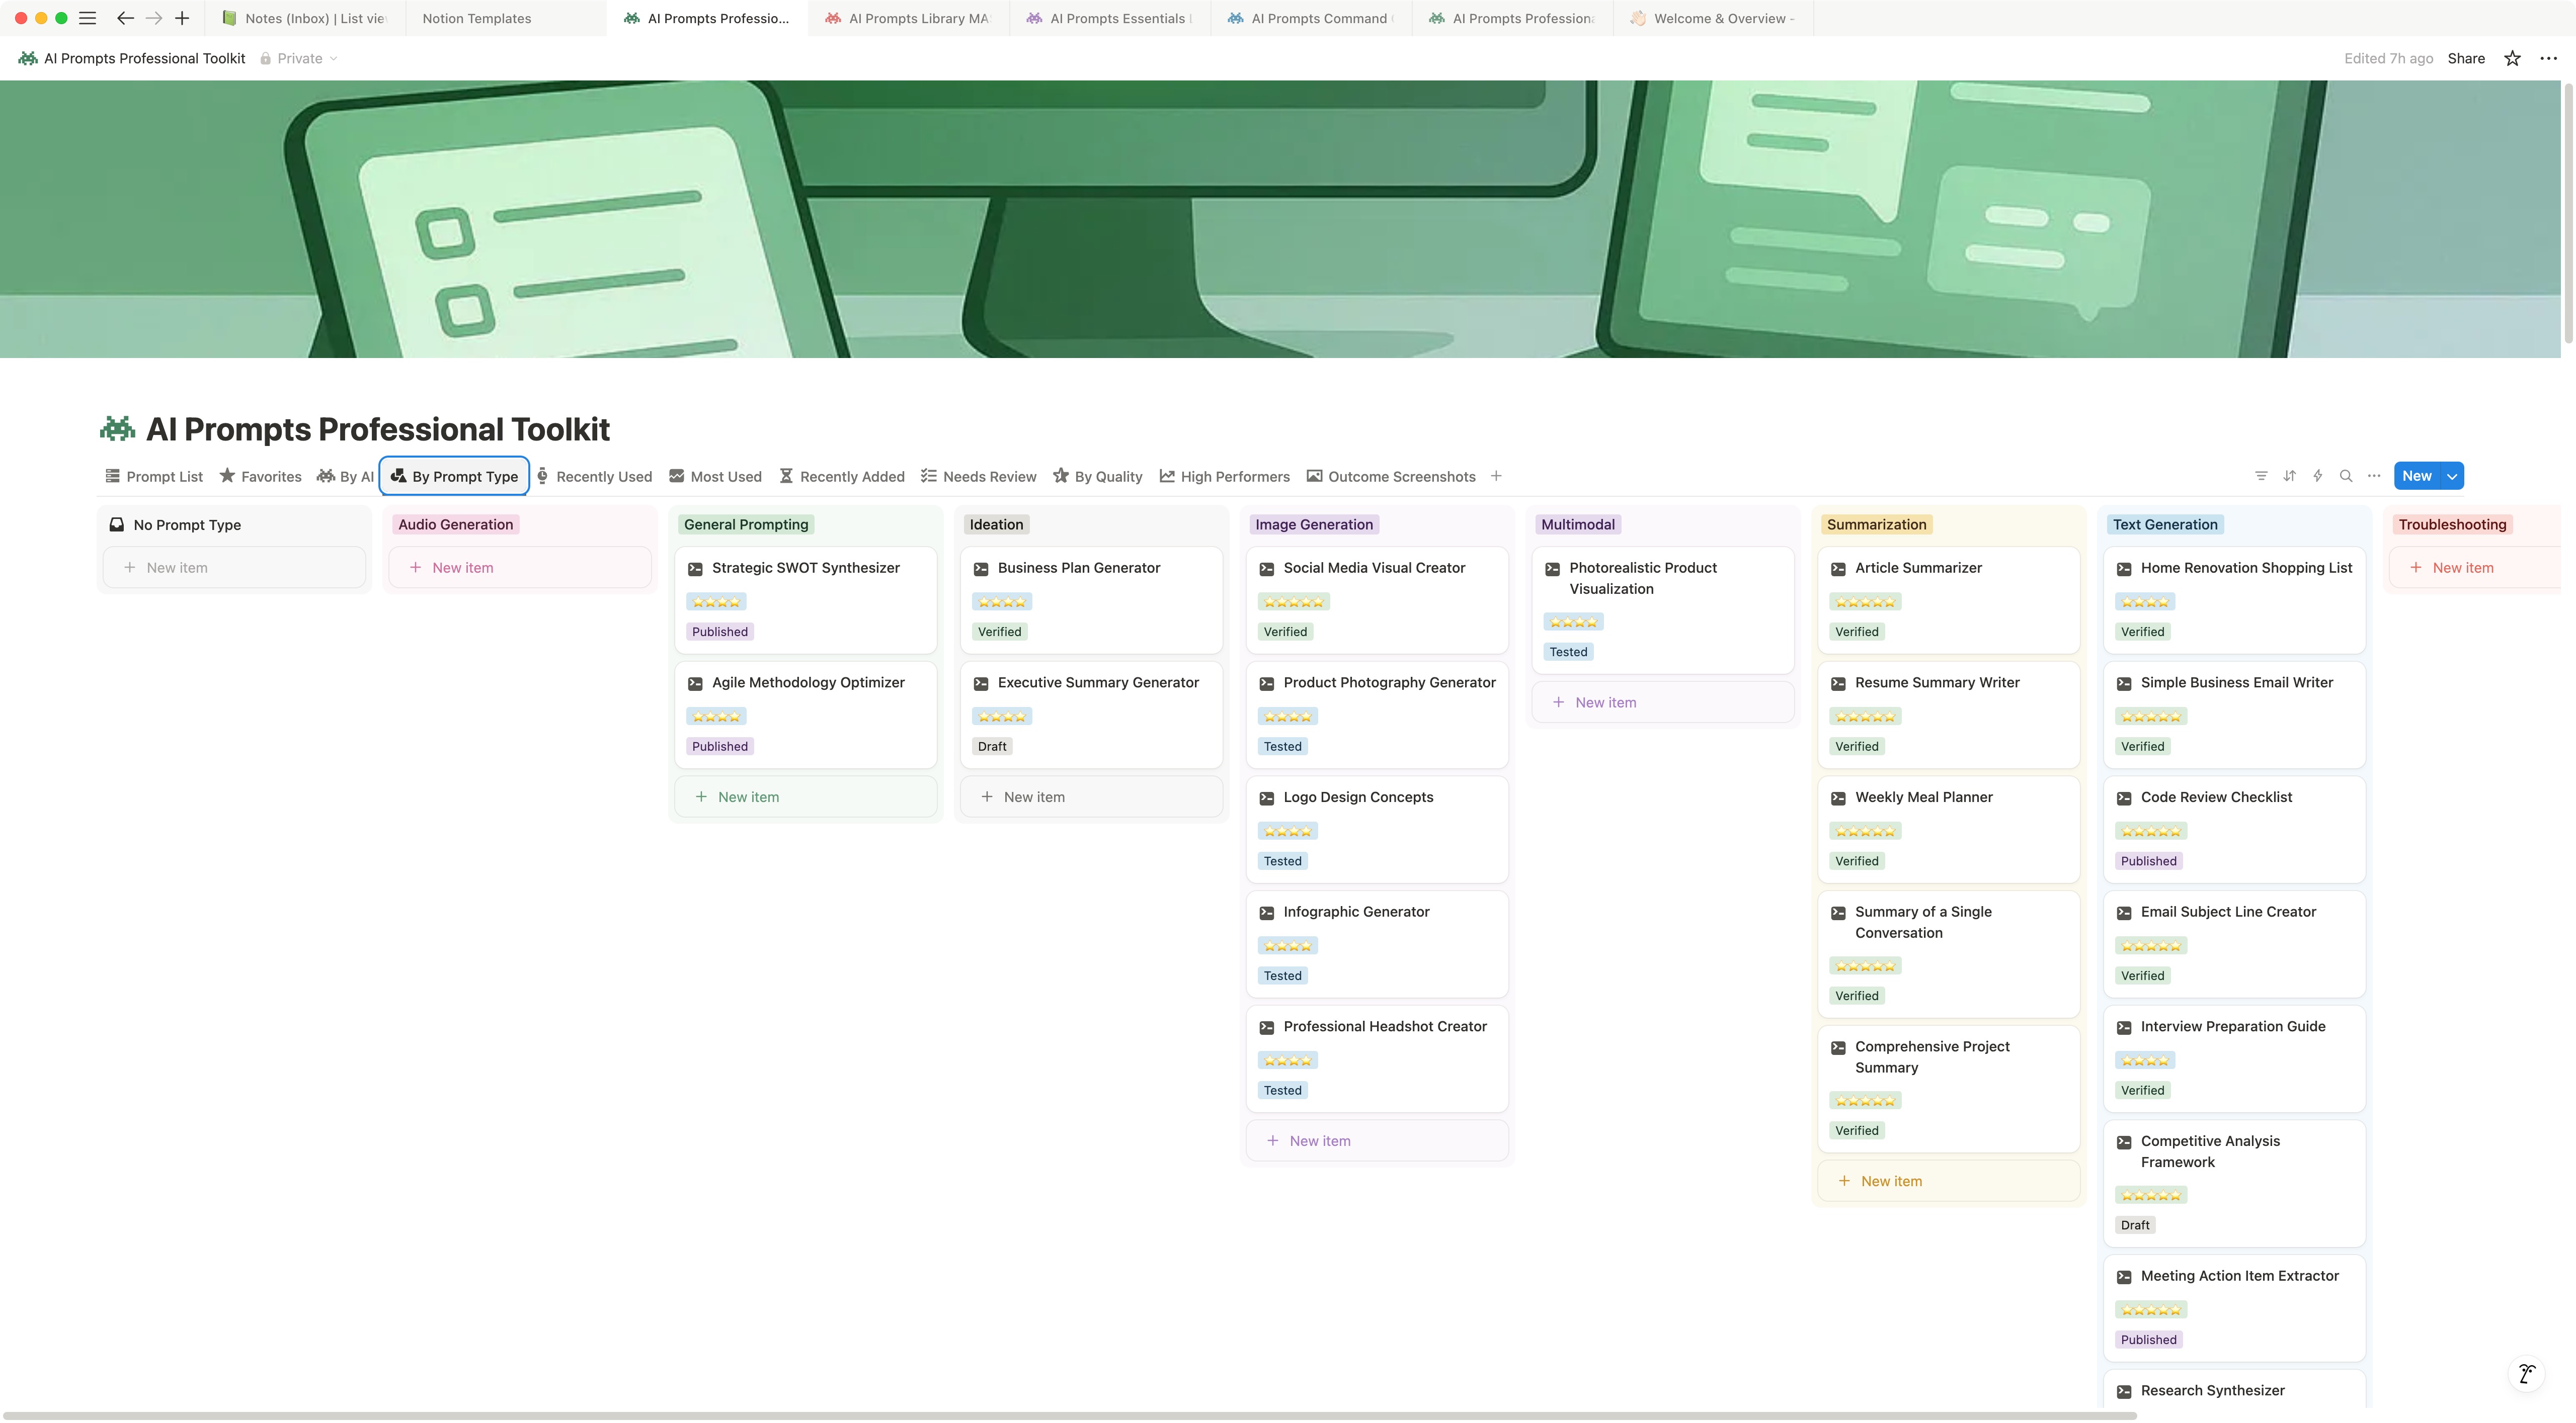Switch to Welcome & Overview tab
Viewport: 2576px width, 1423px height.
tap(1713, 18)
